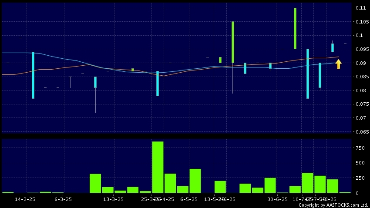
Task: Click the 0.065 price axis label
Action: coord(362,132)
